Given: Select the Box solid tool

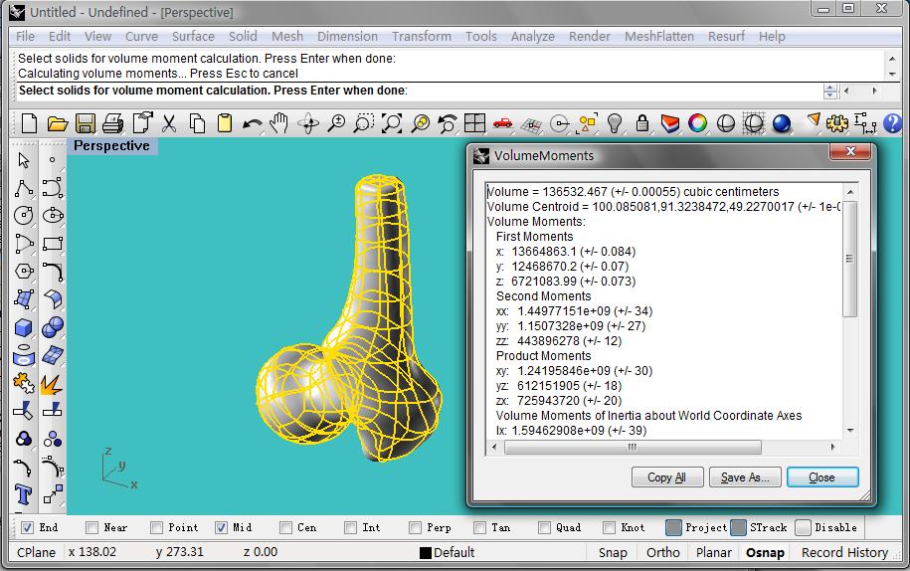Looking at the screenshot, I should tap(24, 327).
